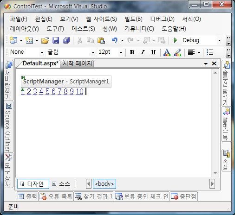Close the Default.aspx document with X
235x215 pixels.
[214, 63]
